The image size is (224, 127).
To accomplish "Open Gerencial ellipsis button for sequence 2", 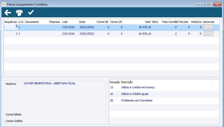I will (x=208, y=27).
